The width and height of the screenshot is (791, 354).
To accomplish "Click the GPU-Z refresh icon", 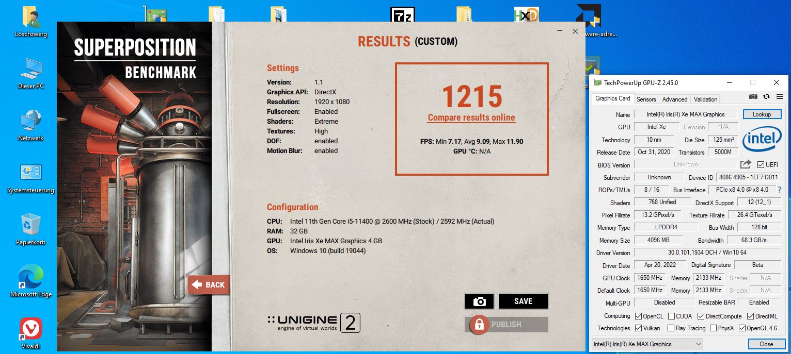I will pyautogui.click(x=767, y=97).
